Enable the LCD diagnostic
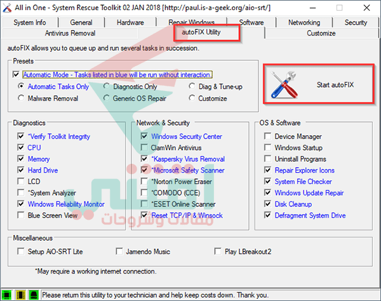The width and height of the screenshot is (381, 301). coord(21,181)
